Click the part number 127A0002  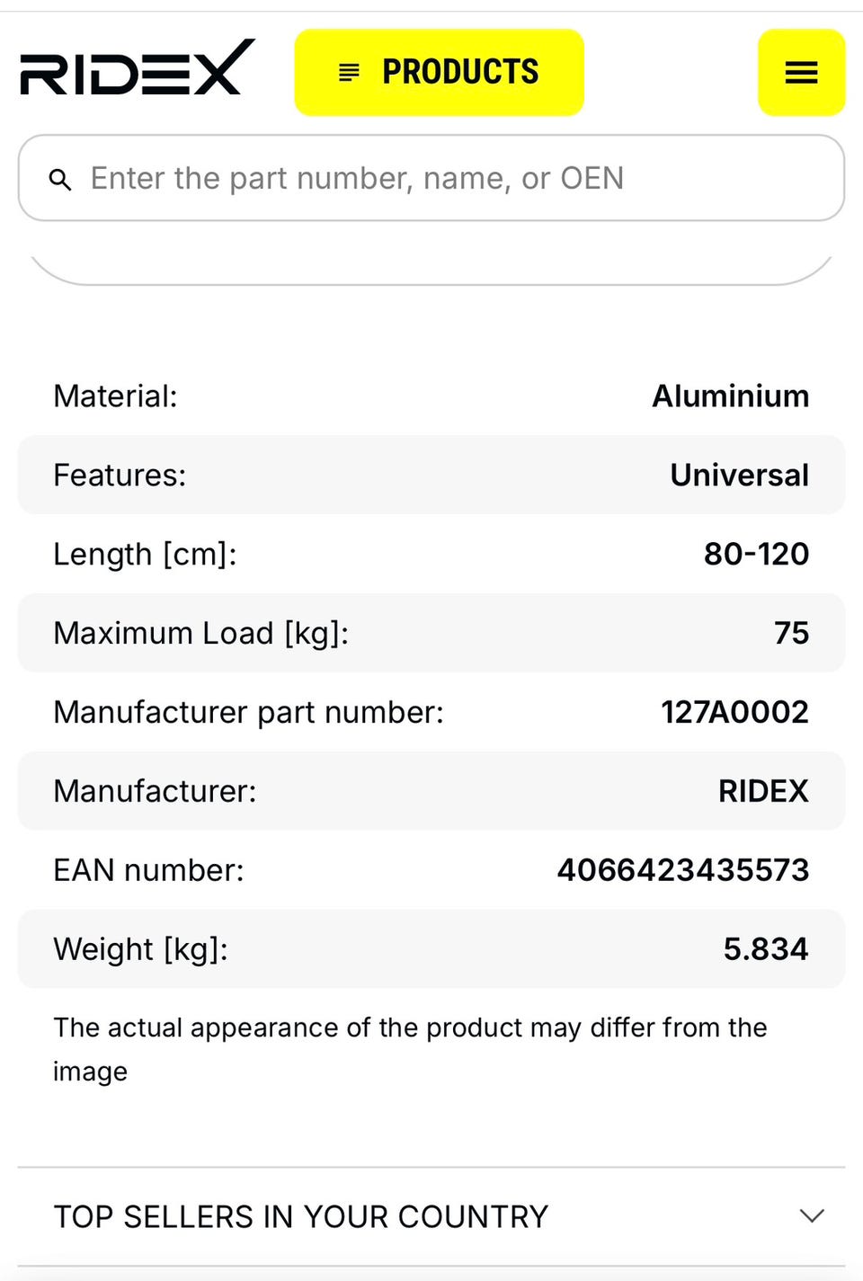[734, 711]
